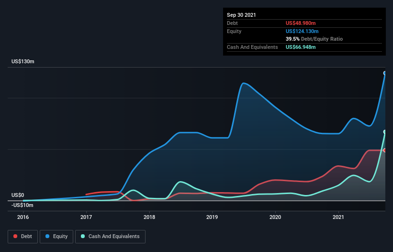393x252 pixels.
Task: Click Cash And Equivalents label in tooltip
Action: click(x=252, y=47)
